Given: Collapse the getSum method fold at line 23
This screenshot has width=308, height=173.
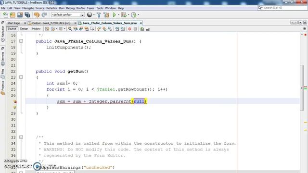Looking at the screenshot, I should pyautogui.click(x=21, y=77).
